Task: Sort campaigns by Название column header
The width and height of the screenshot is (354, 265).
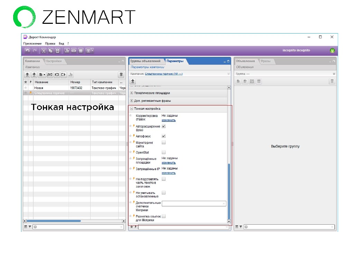Action: pyautogui.click(x=51, y=82)
